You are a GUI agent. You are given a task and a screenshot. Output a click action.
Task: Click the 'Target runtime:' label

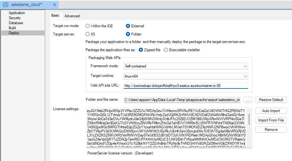click(x=102, y=76)
